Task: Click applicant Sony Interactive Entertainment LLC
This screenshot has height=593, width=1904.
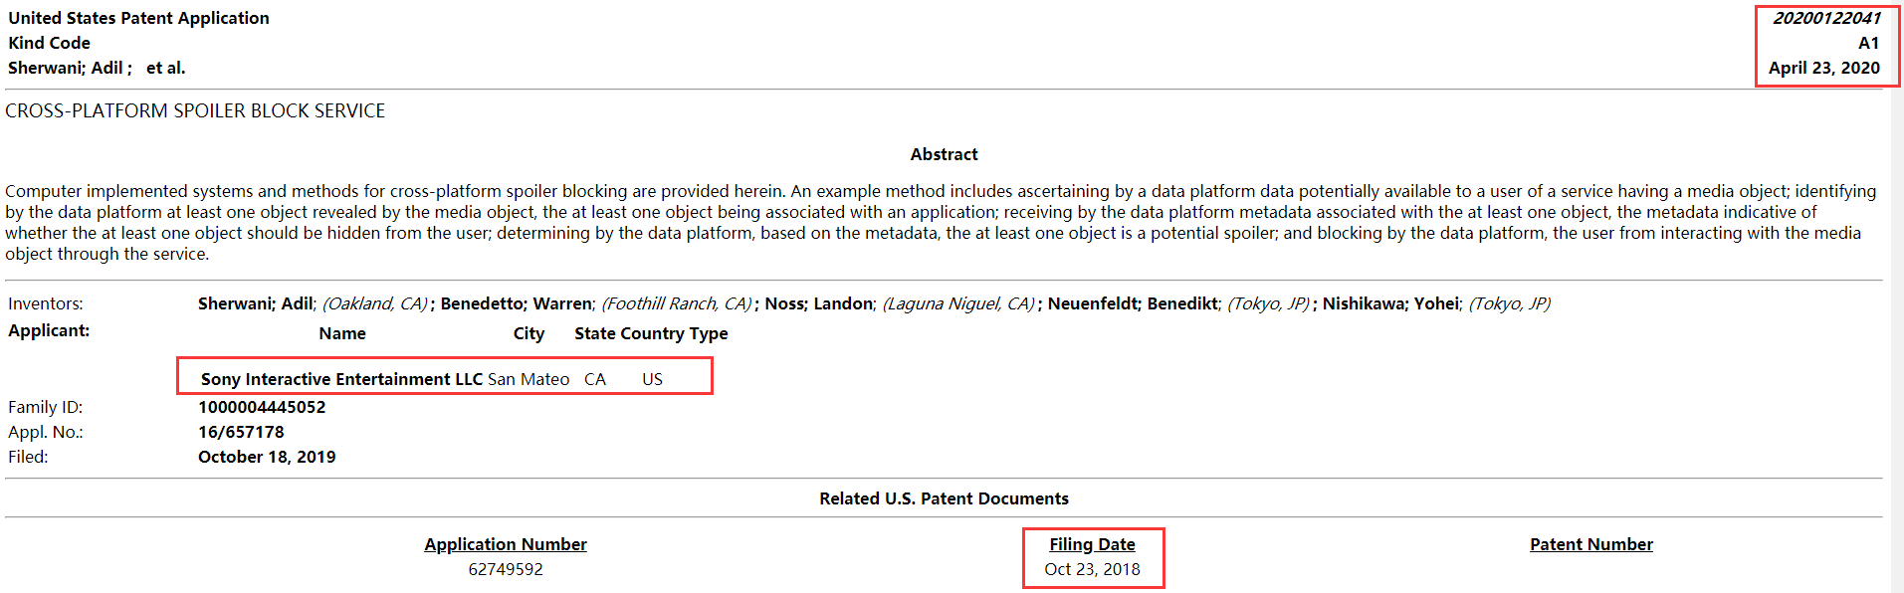Action: [341, 379]
